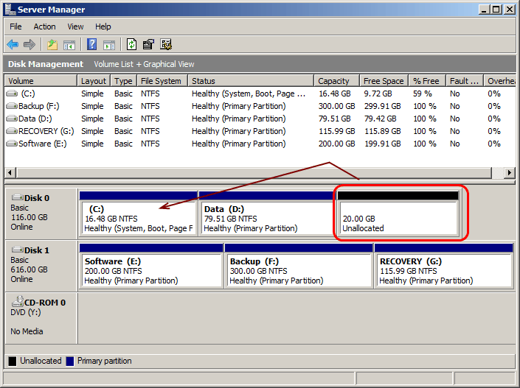Open the Properties toolbar icon
This screenshot has width=520, height=388.
click(x=149, y=44)
